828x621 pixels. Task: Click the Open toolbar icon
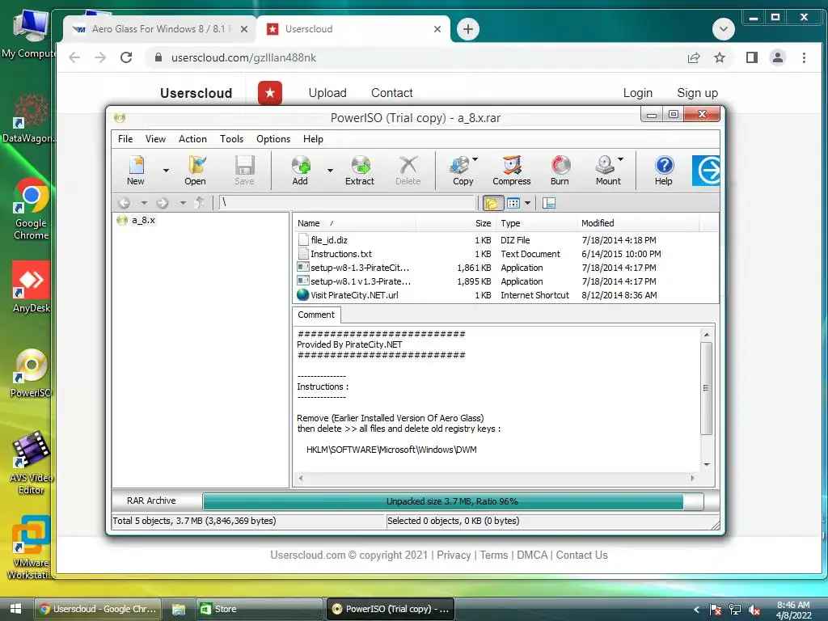(195, 170)
